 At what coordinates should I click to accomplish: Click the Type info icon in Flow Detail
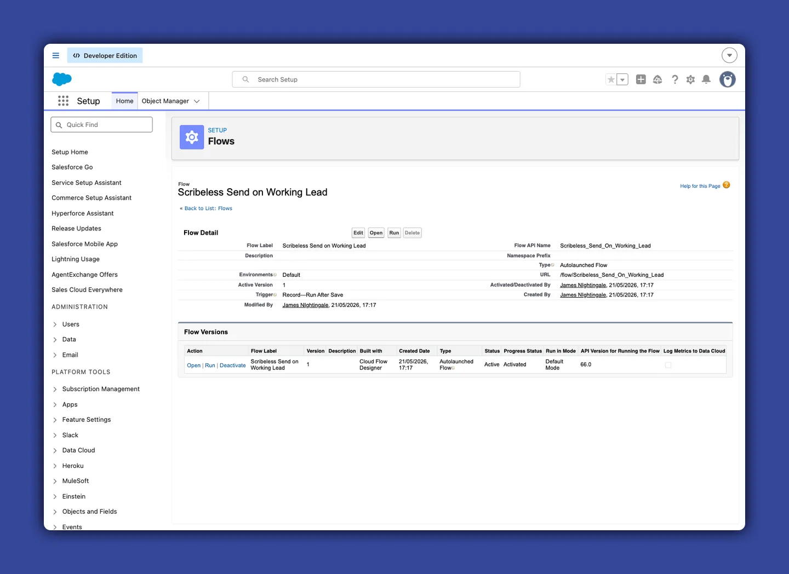552,265
